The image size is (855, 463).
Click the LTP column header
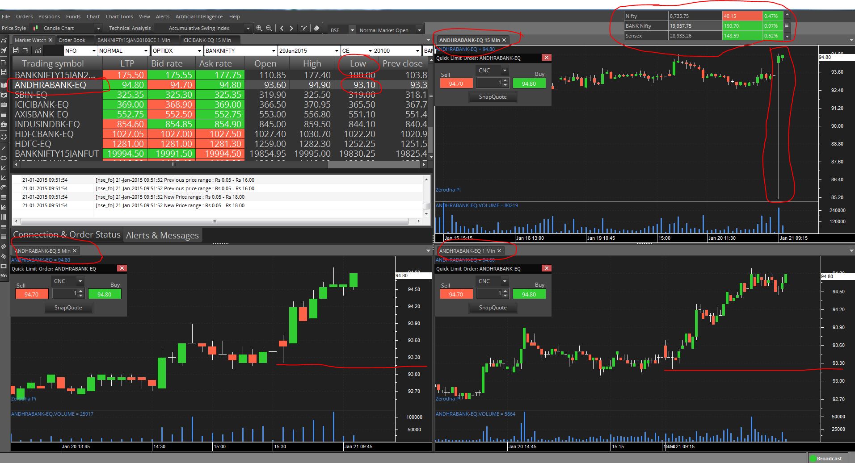127,63
